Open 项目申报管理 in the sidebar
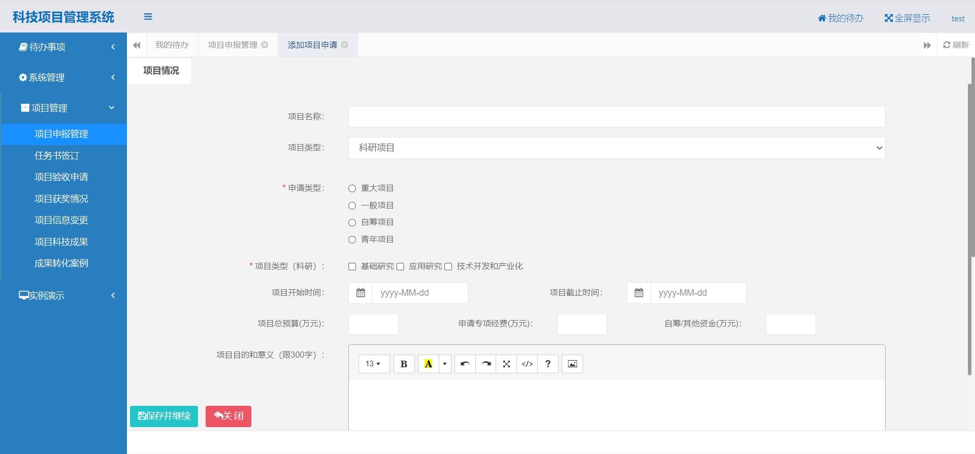975x454 pixels. click(64, 134)
